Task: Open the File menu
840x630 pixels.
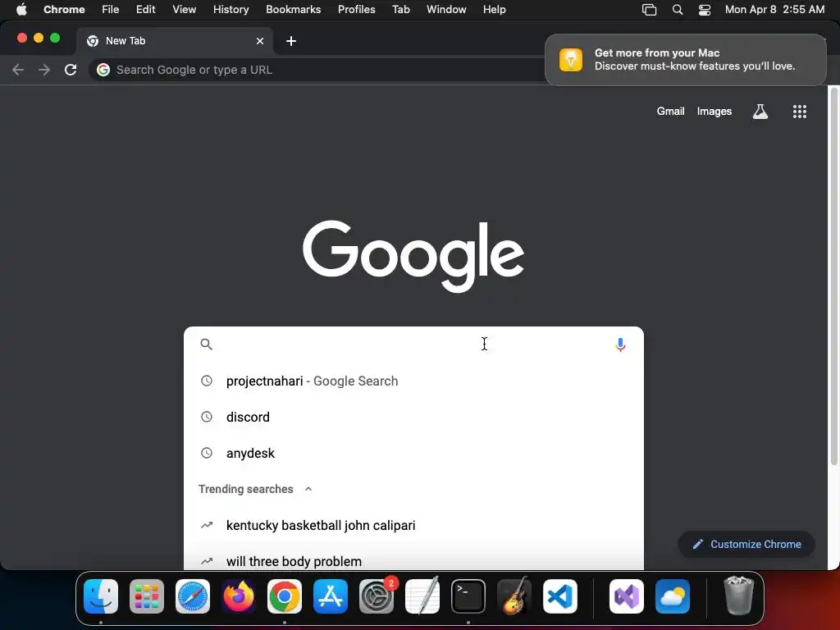Action: [x=111, y=10]
